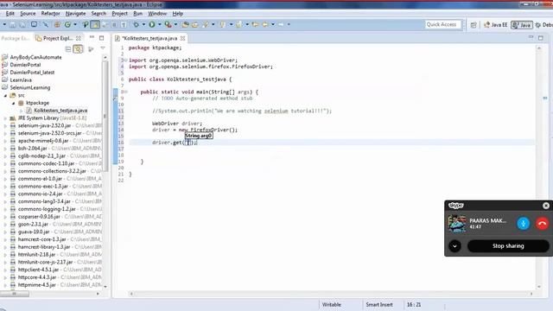Open the Source menu
The height and width of the screenshot is (311, 553).
coord(28,14)
